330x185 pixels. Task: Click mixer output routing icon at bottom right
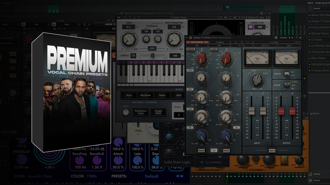[x=310, y=180]
